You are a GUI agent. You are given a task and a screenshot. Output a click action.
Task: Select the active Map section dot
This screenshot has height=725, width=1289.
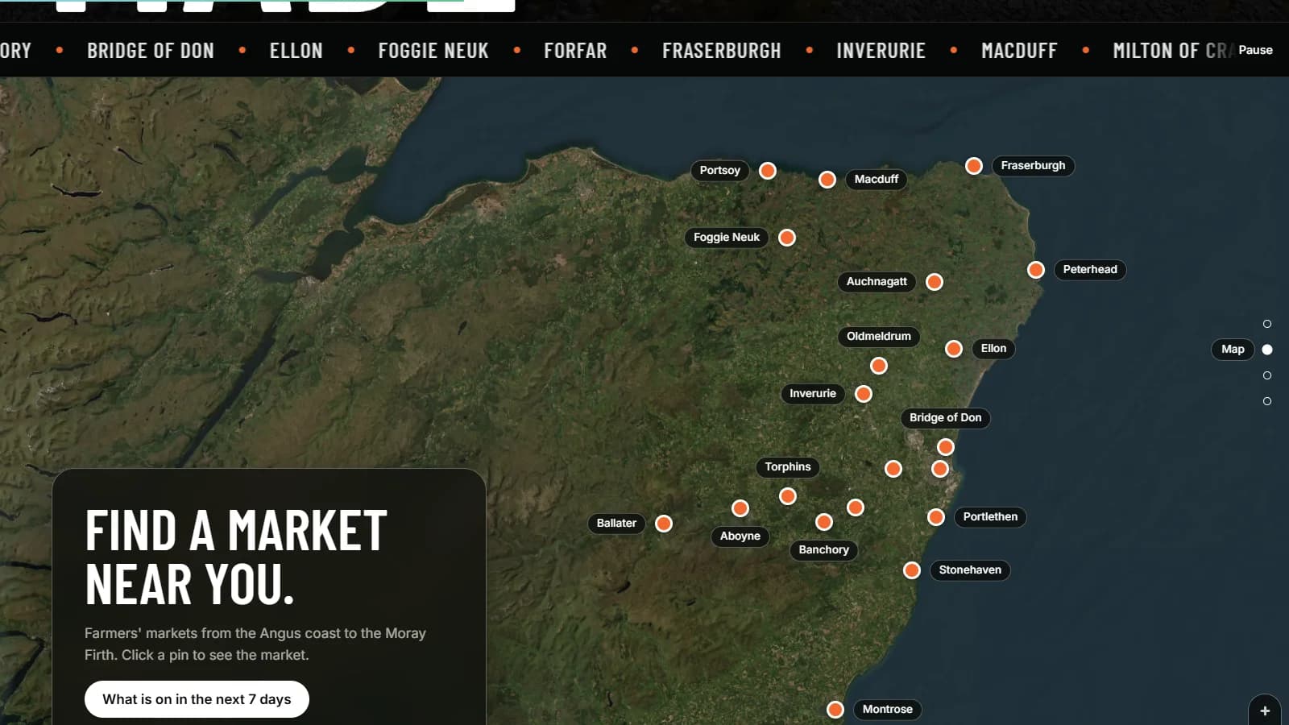[1267, 350]
